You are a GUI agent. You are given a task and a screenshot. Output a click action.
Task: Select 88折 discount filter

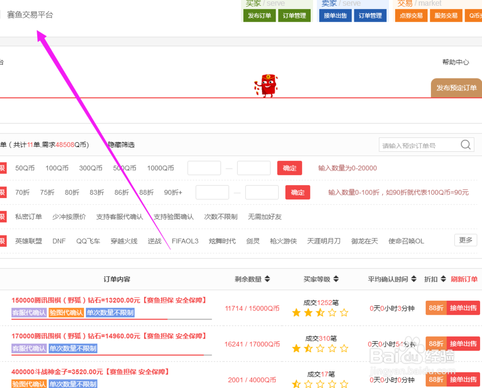[x=147, y=192]
